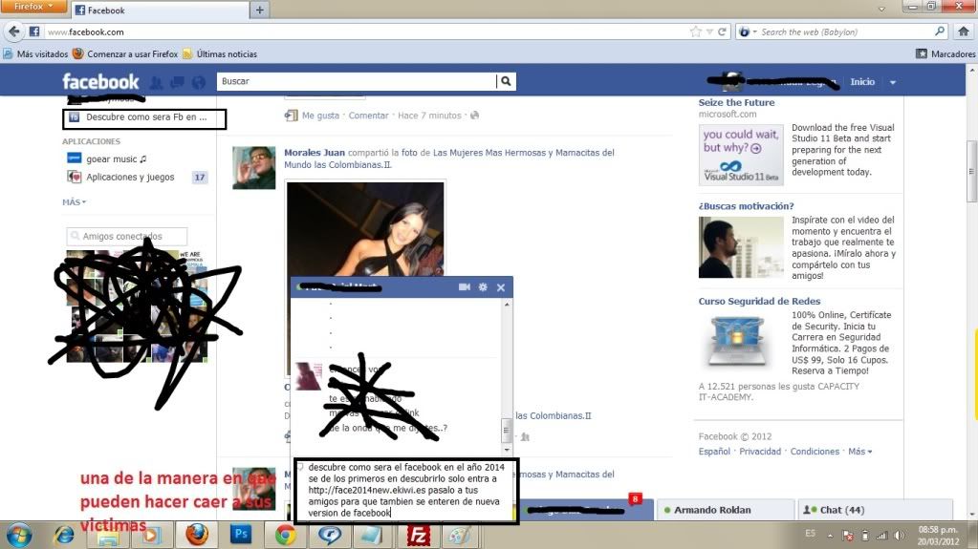This screenshot has height=549, width=978.
Task: Start a video call in chat window
Action: [x=464, y=286]
